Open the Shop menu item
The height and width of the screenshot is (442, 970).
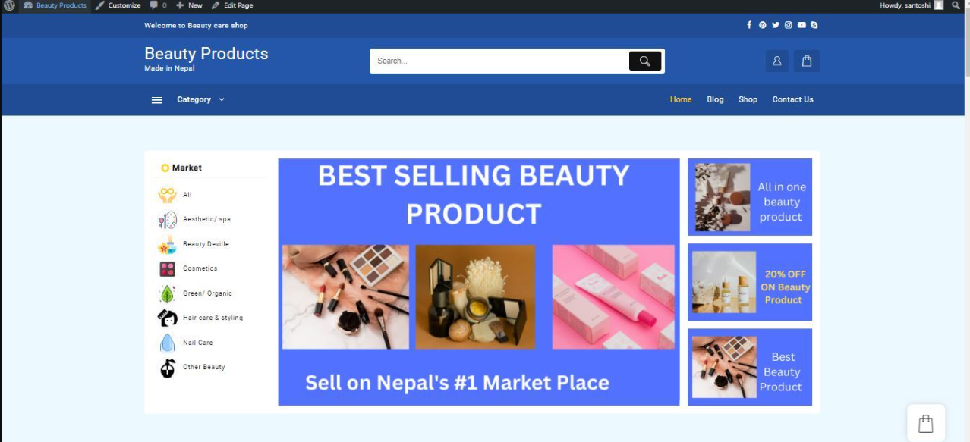[748, 99]
